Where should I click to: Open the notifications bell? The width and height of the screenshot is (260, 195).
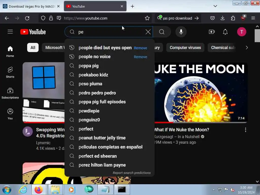(x=225, y=32)
